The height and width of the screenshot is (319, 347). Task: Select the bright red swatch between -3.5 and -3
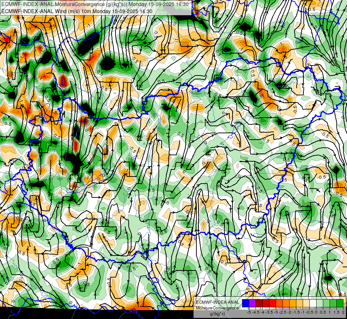pyautogui.click(x=273, y=303)
